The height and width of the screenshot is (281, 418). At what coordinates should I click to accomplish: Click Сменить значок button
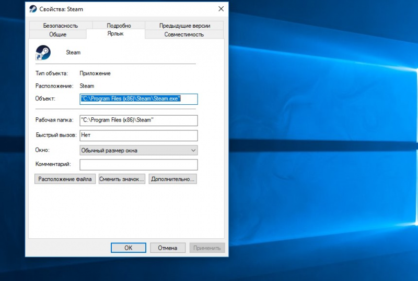122,179
